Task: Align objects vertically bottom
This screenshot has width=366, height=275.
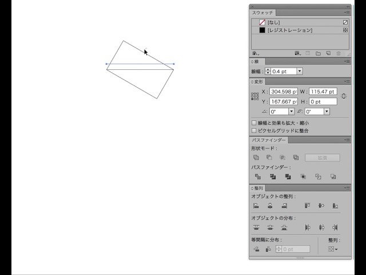Action: [335, 206]
